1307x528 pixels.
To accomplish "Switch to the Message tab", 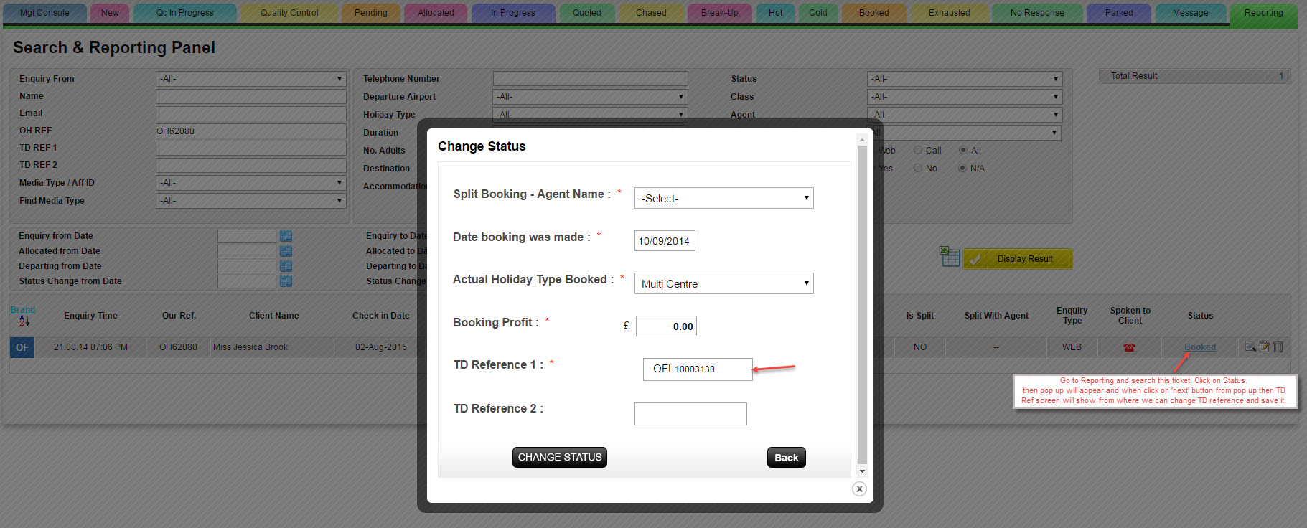I will [x=1190, y=13].
